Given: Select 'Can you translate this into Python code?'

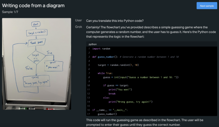Looking at the screenshot, I should point(115,21).
